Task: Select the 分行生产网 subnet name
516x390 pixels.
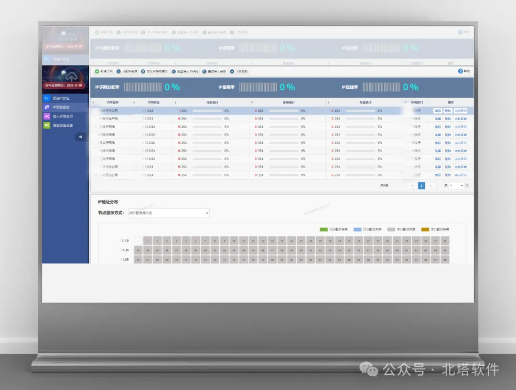Action: tap(108, 119)
